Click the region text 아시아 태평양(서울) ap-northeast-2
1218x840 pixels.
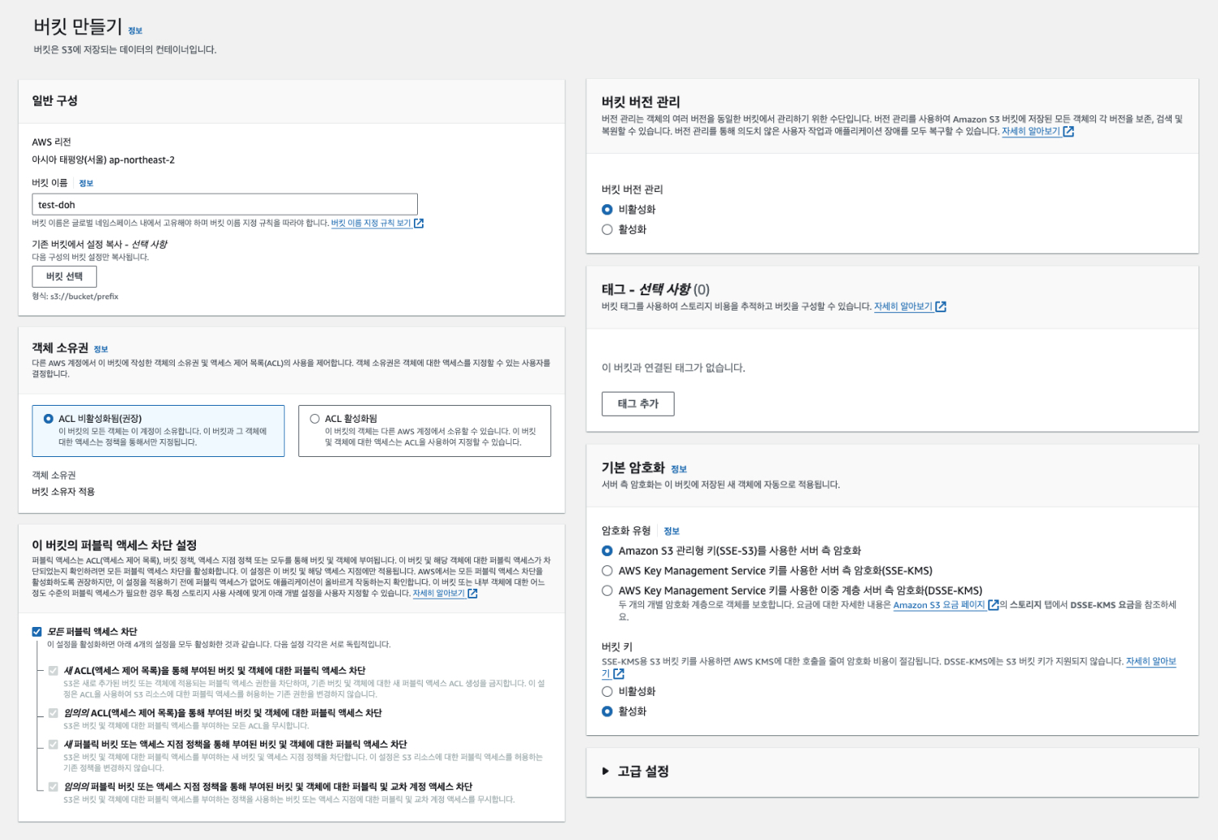[x=103, y=160]
